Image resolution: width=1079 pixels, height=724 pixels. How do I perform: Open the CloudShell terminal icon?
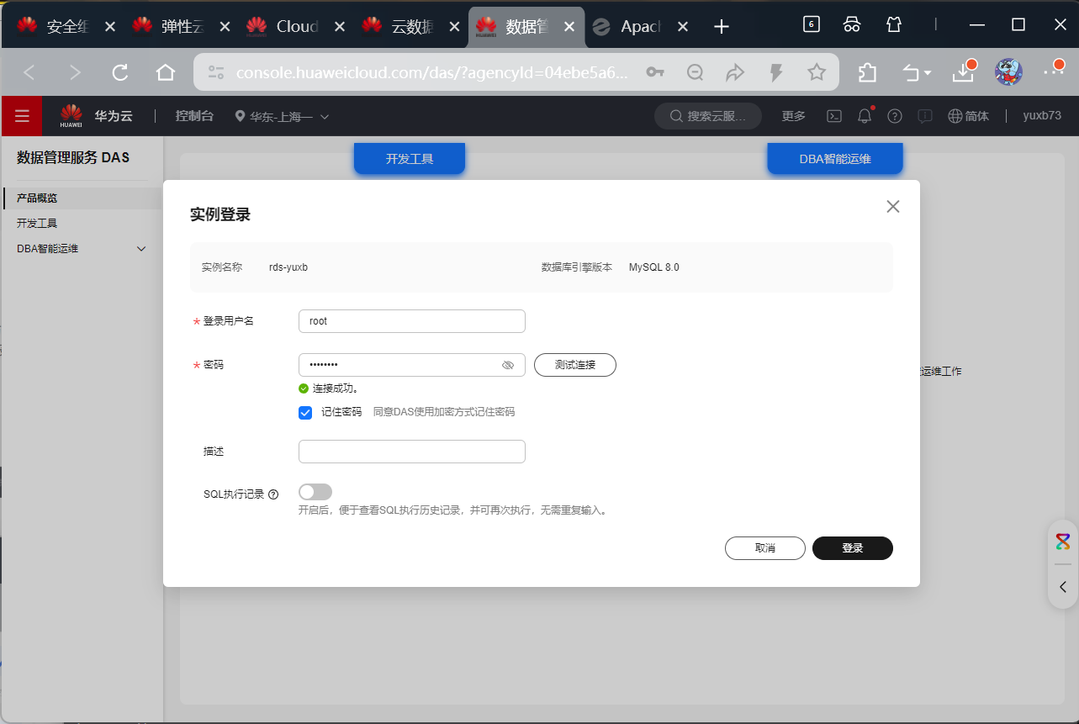[834, 116]
